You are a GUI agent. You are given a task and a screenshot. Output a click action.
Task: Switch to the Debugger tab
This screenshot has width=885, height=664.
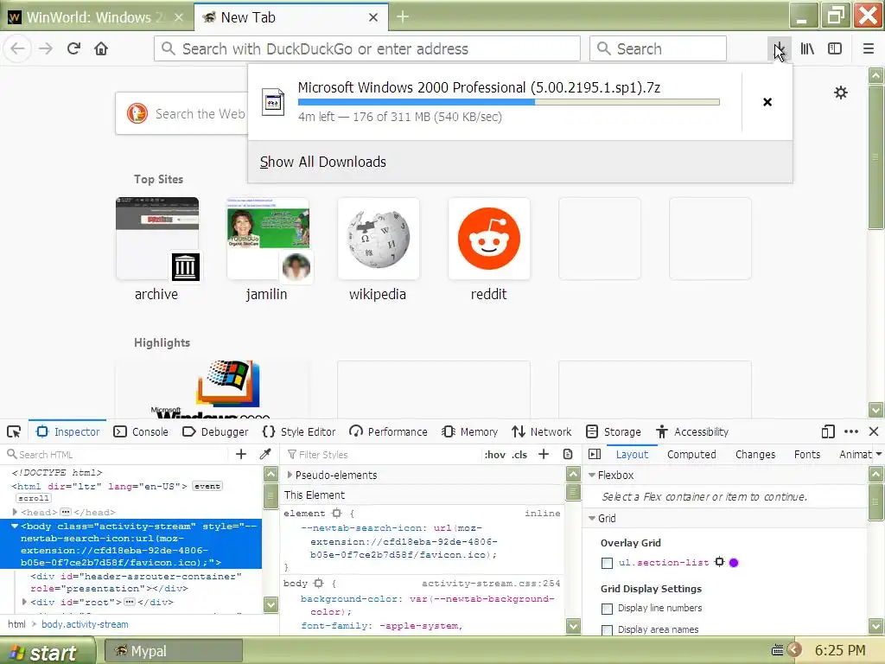[x=215, y=432]
